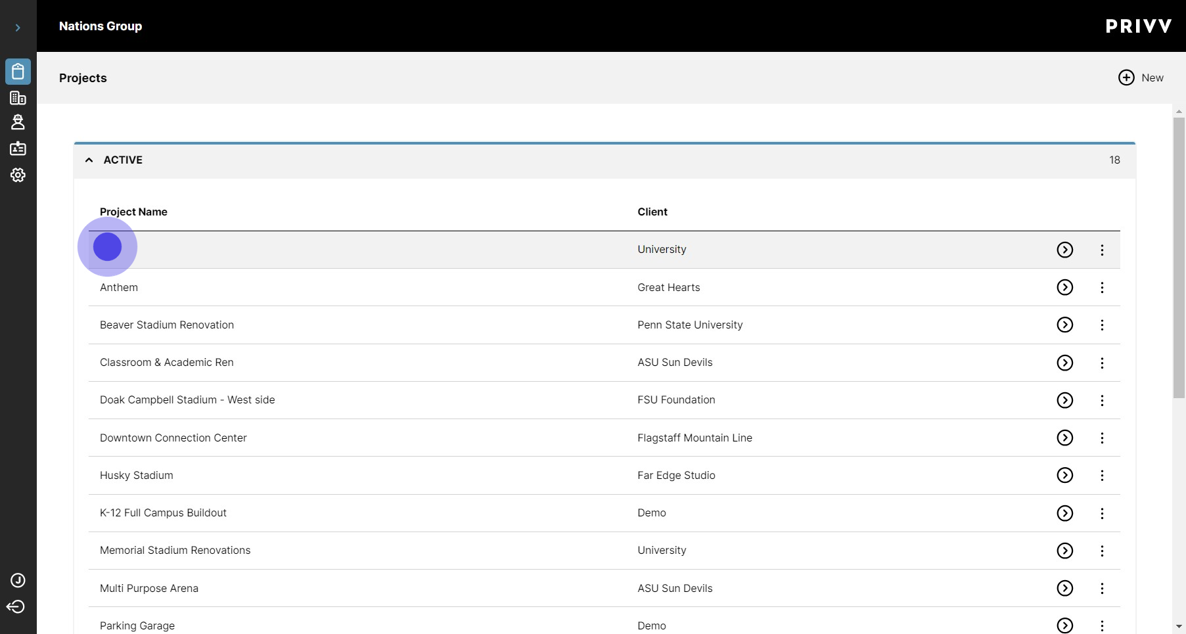Click the Great Hearts client cell
The image size is (1186, 634).
(x=669, y=287)
